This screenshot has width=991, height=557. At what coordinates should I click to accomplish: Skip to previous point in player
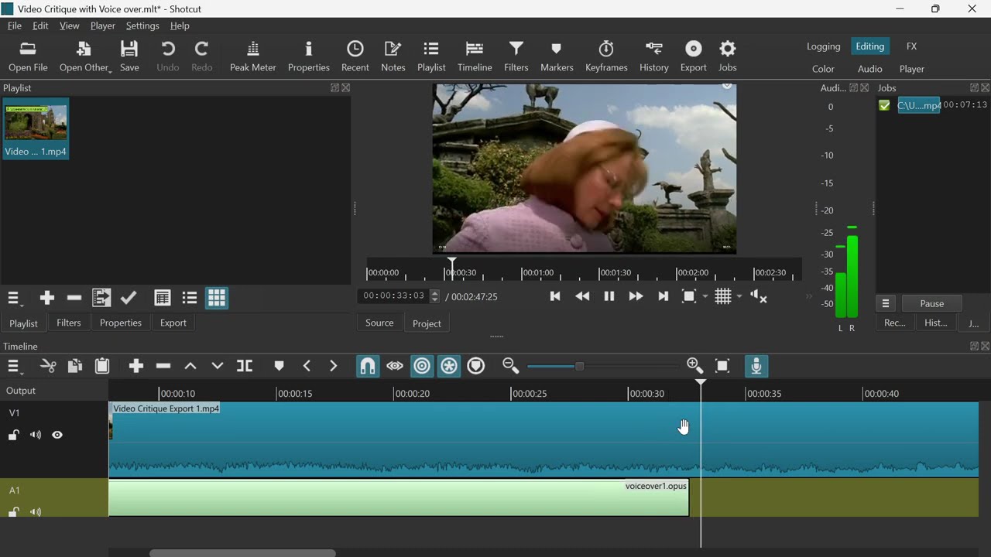point(555,296)
